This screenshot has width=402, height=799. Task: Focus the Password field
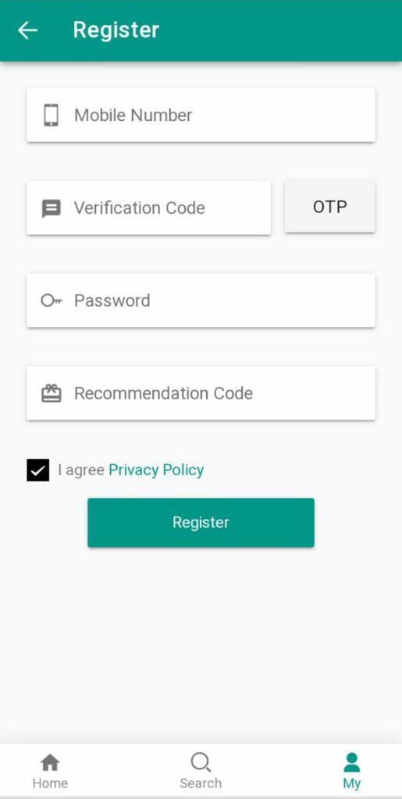pos(201,300)
